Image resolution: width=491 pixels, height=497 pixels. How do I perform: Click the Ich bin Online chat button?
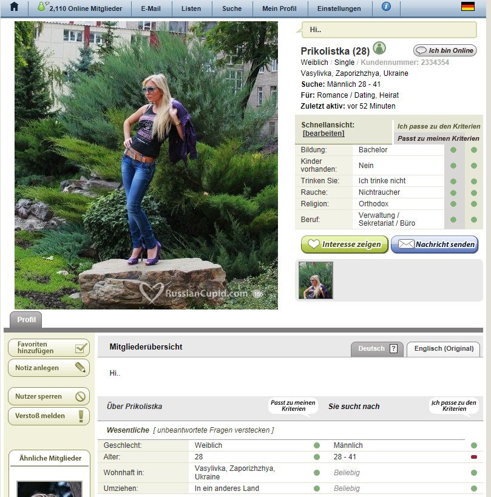click(x=445, y=50)
